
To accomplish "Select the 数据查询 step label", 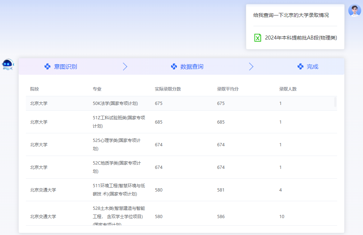I will click(192, 67).
